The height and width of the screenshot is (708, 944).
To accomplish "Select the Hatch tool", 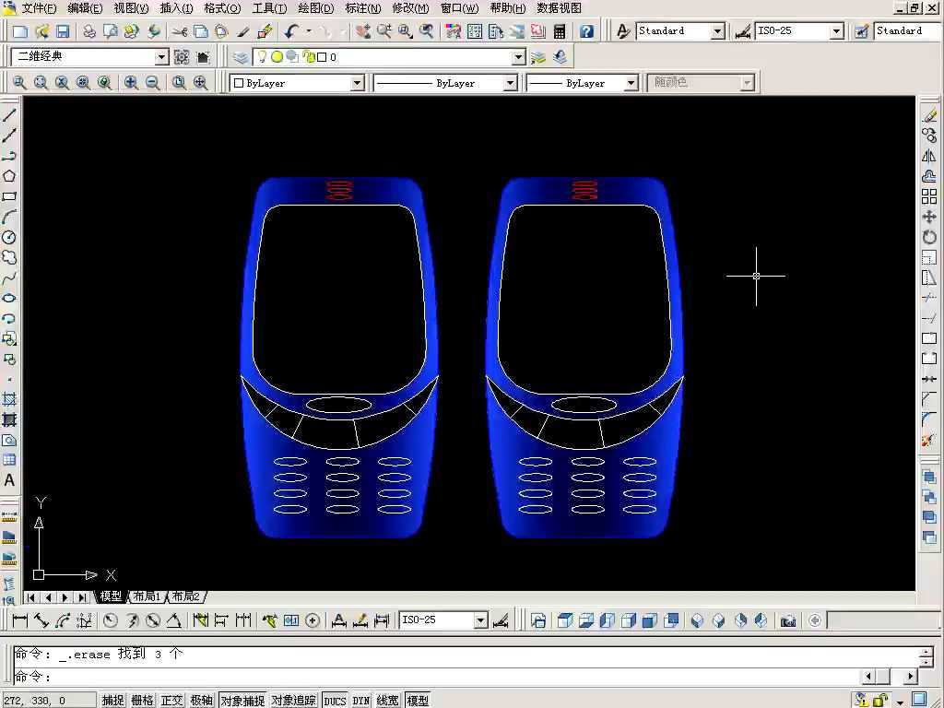I will click(9, 399).
